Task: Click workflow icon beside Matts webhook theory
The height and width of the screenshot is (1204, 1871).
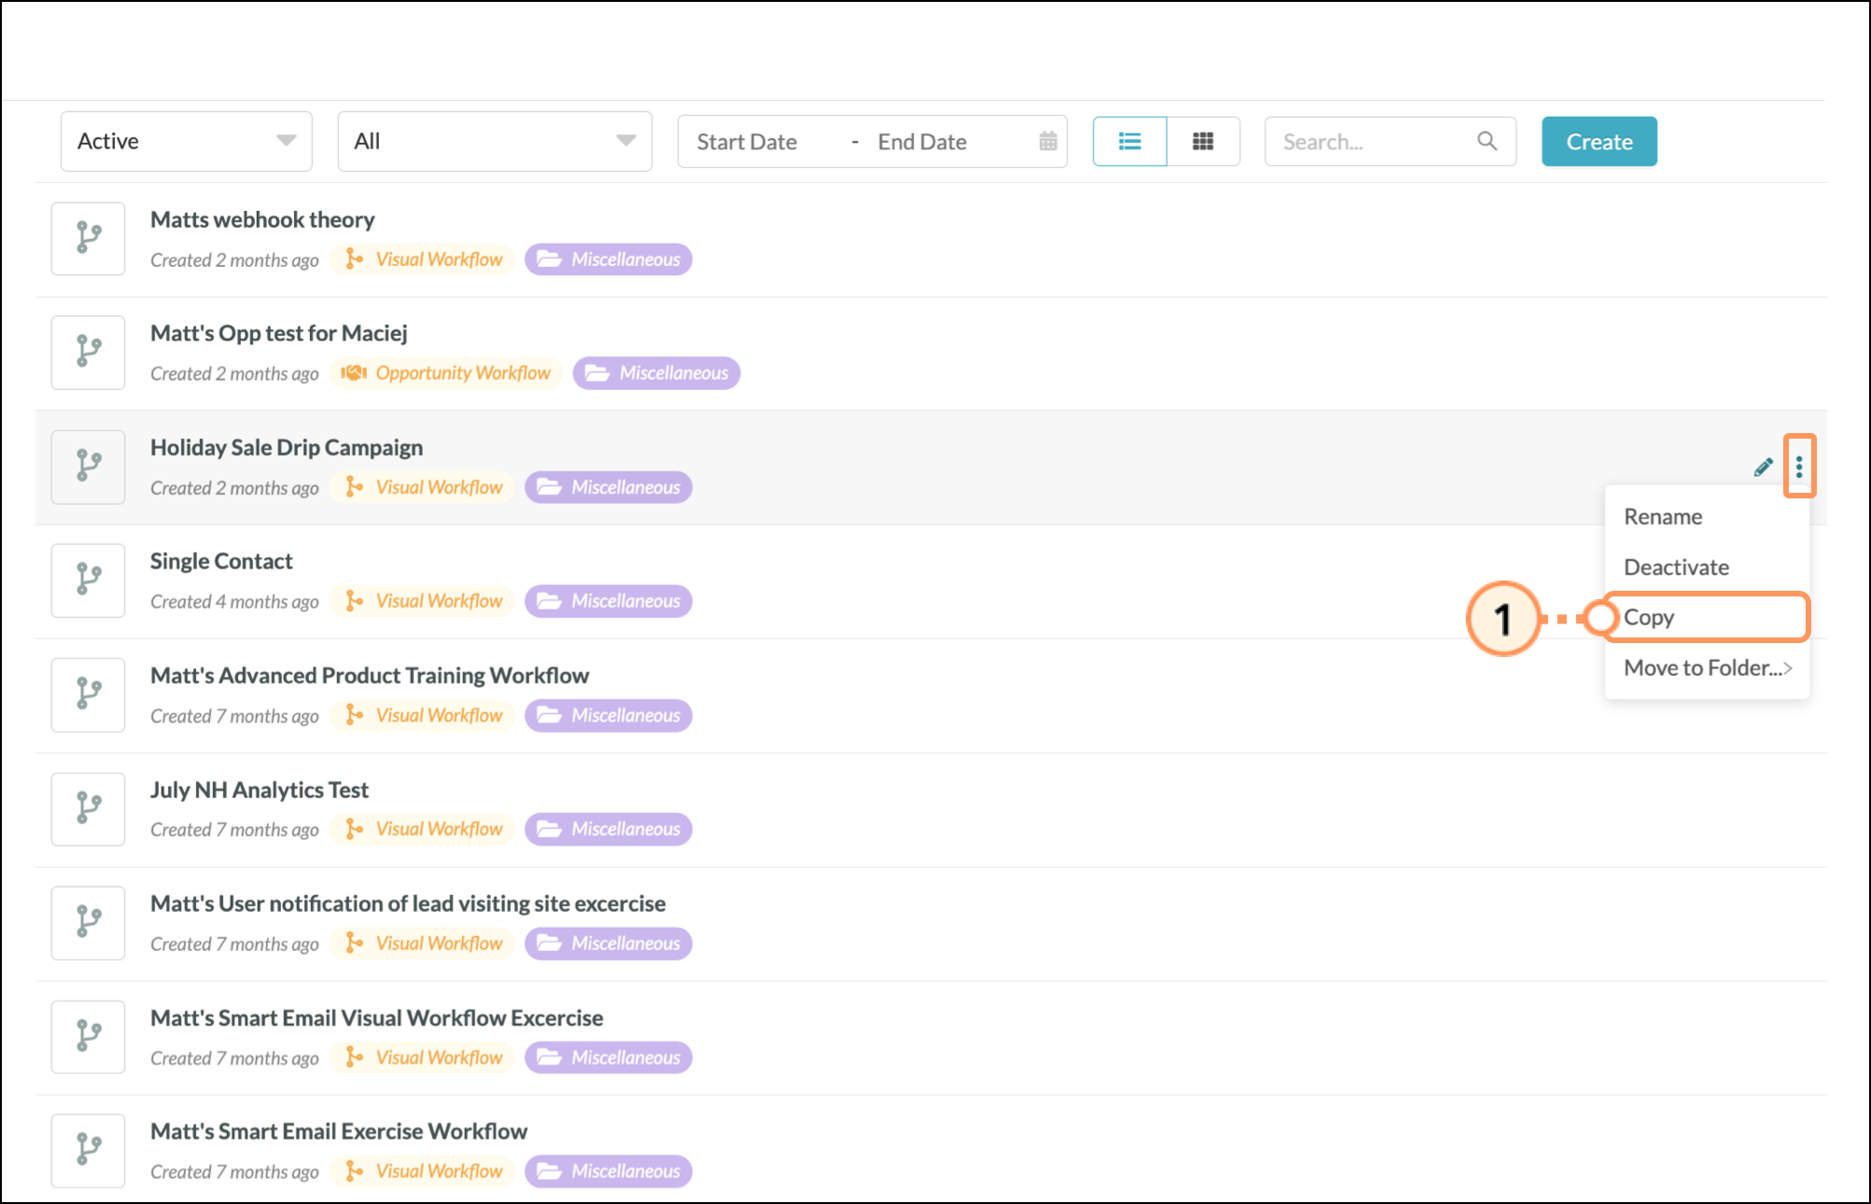Action: pyautogui.click(x=89, y=239)
